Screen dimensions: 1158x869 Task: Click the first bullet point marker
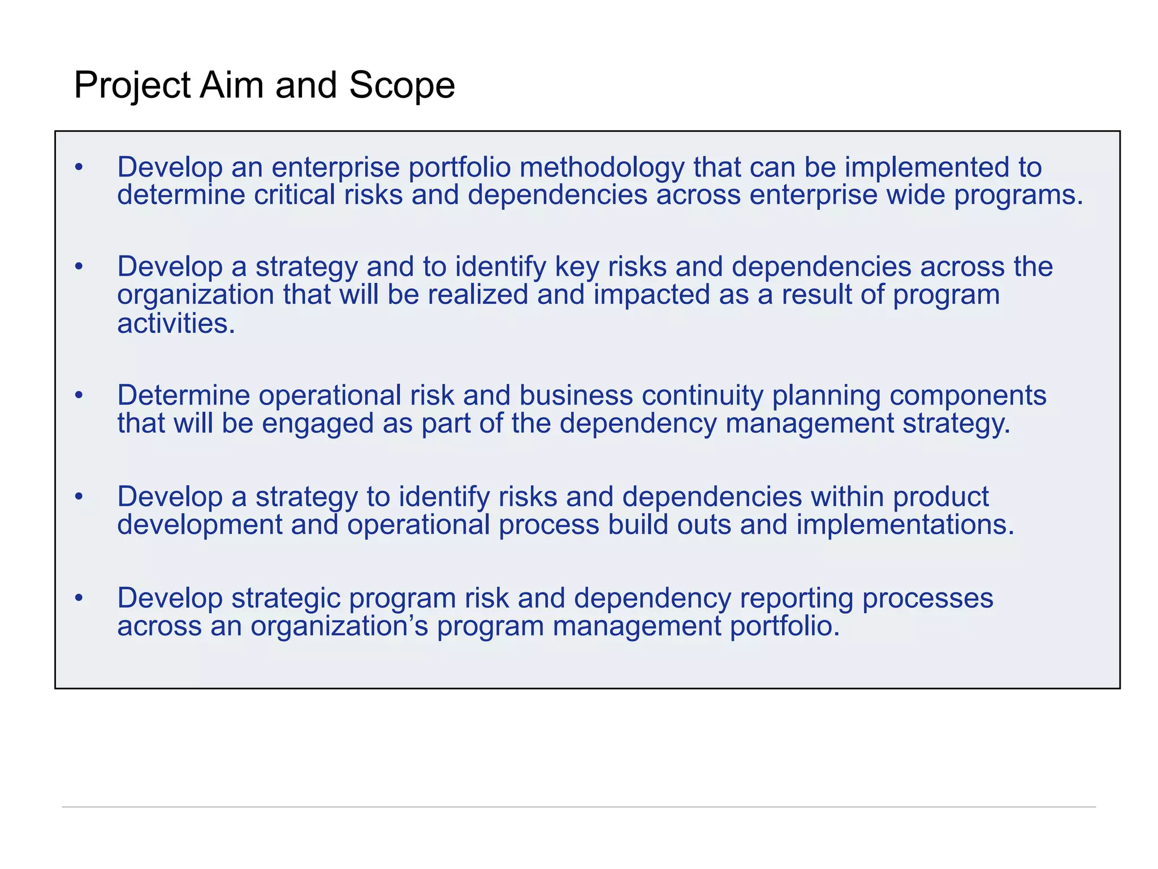click(79, 167)
